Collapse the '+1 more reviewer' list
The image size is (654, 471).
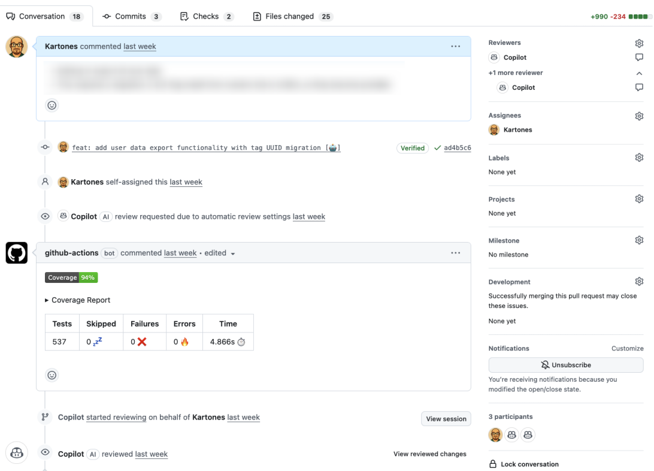tap(639, 73)
